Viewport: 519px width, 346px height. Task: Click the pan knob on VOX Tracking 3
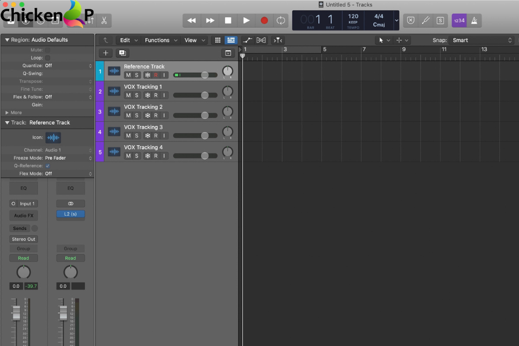pyautogui.click(x=226, y=131)
